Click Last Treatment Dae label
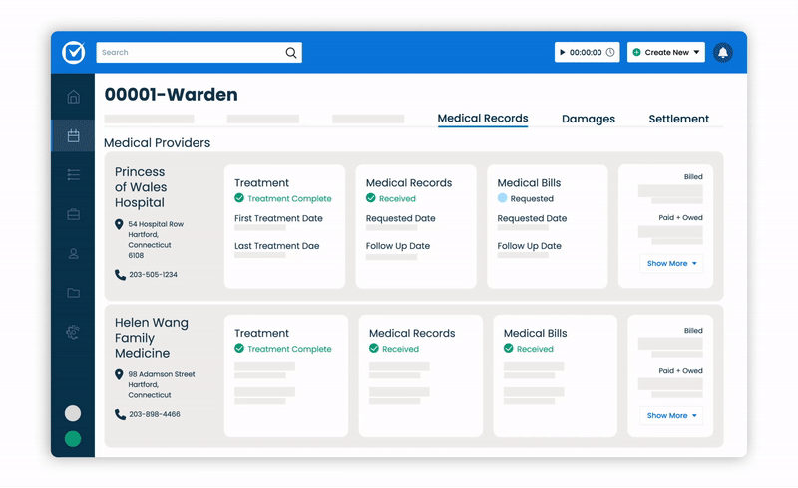This screenshot has height=488, width=798. pos(277,246)
